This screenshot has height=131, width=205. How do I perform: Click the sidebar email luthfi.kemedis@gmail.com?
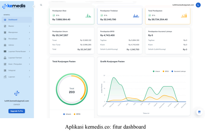click(17, 101)
